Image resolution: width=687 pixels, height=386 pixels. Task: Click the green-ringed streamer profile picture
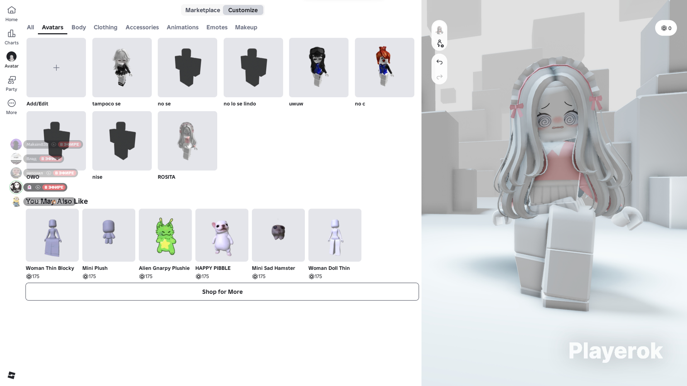16,187
